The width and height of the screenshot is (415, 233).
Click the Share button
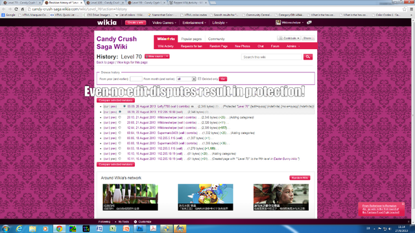[308, 38]
